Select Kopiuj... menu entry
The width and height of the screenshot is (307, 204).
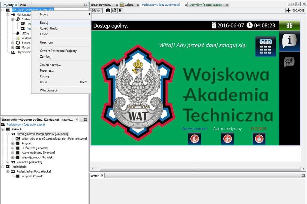coord(61,76)
